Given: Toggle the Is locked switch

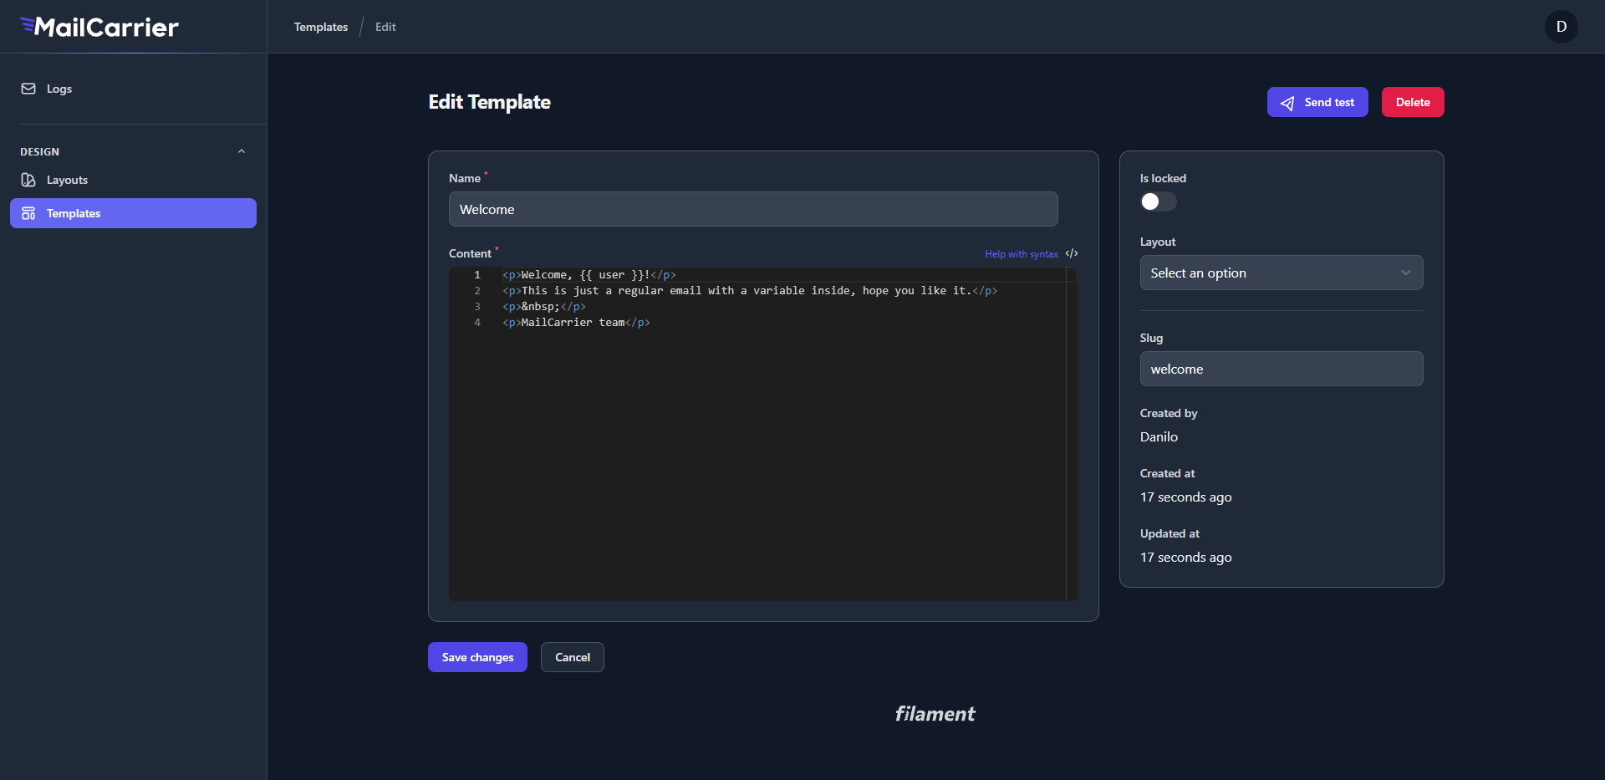Looking at the screenshot, I should tap(1158, 201).
